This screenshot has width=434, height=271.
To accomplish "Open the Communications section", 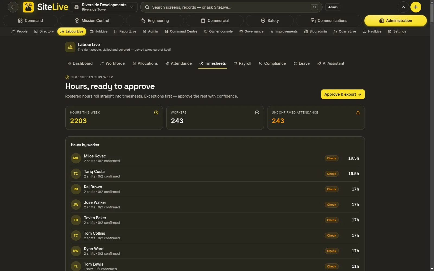I will click(x=329, y=21).
